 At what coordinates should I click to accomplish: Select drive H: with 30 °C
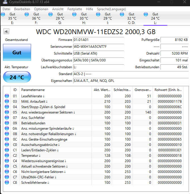point(84,18)
